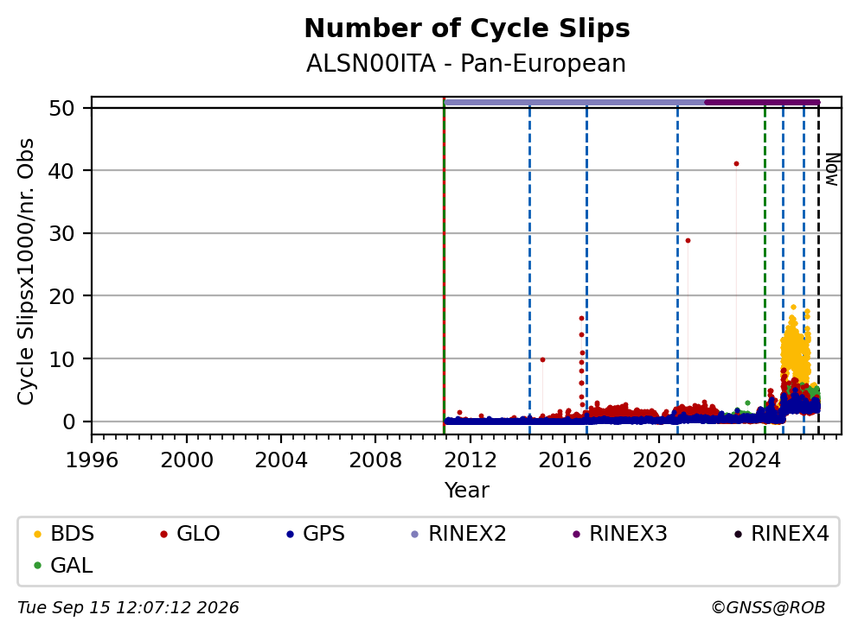Viewport: 858px width, 634px height.
Task: Click the RINEX4 black legend marker
Action: [x=738, y=534]
